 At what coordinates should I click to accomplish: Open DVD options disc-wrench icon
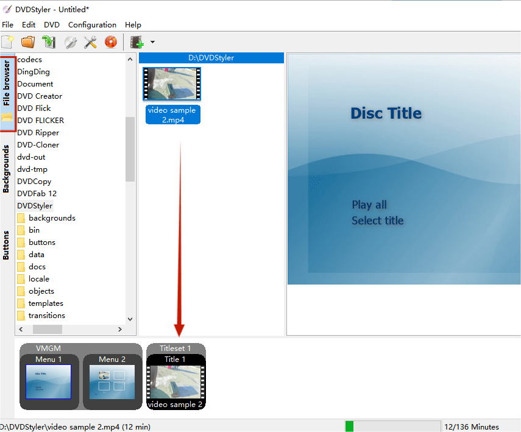point(70,42)
